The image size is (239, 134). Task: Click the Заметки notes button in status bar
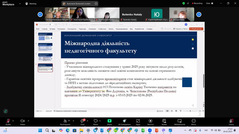click(x=160, y=111)
